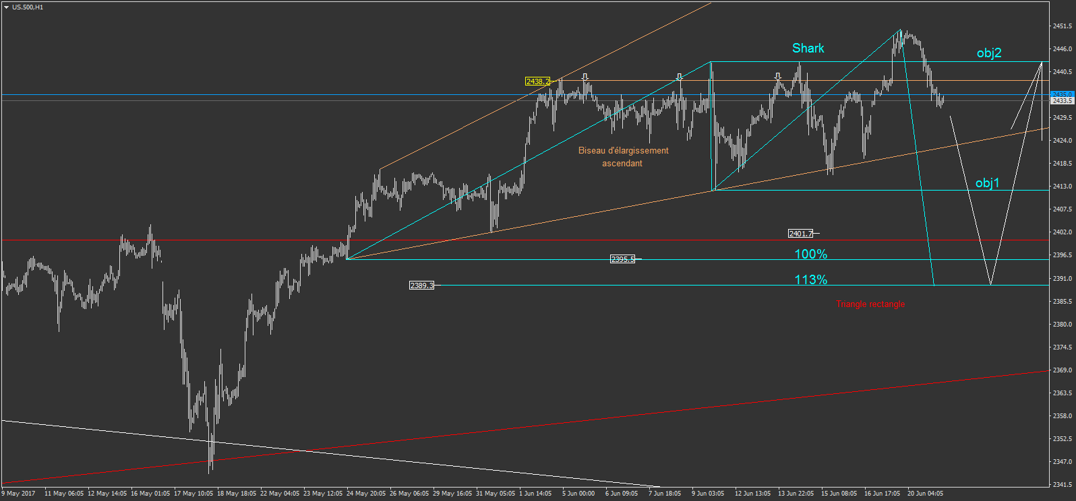The width and height of the screenshot is (1076, 501).
Task: Click the 23 May 12:05 time label
Action: 323,494
